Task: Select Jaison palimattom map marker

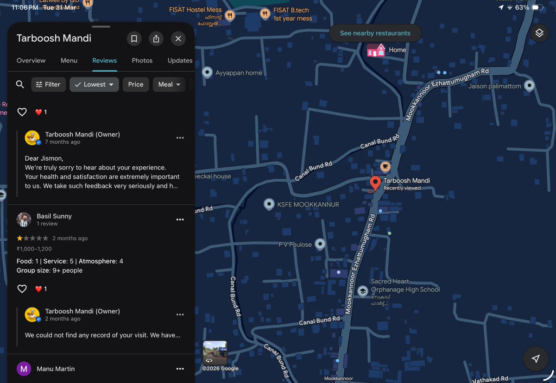Action: (x=529, y=86)
